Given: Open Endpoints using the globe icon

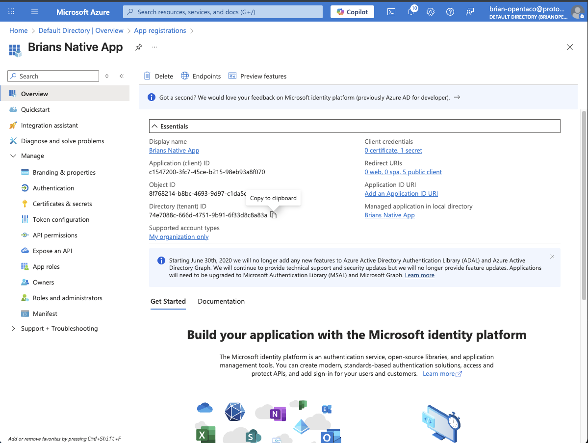Looking at the screenshot, I should coord(185,76).
